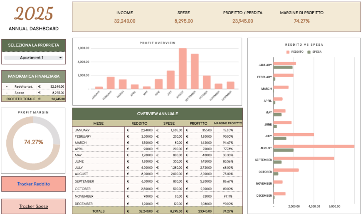Image resolution: width=363 pixels, height=215 pixels.
Task: Select August's 8,000.00 reddito cell
Action: point(139,174)
